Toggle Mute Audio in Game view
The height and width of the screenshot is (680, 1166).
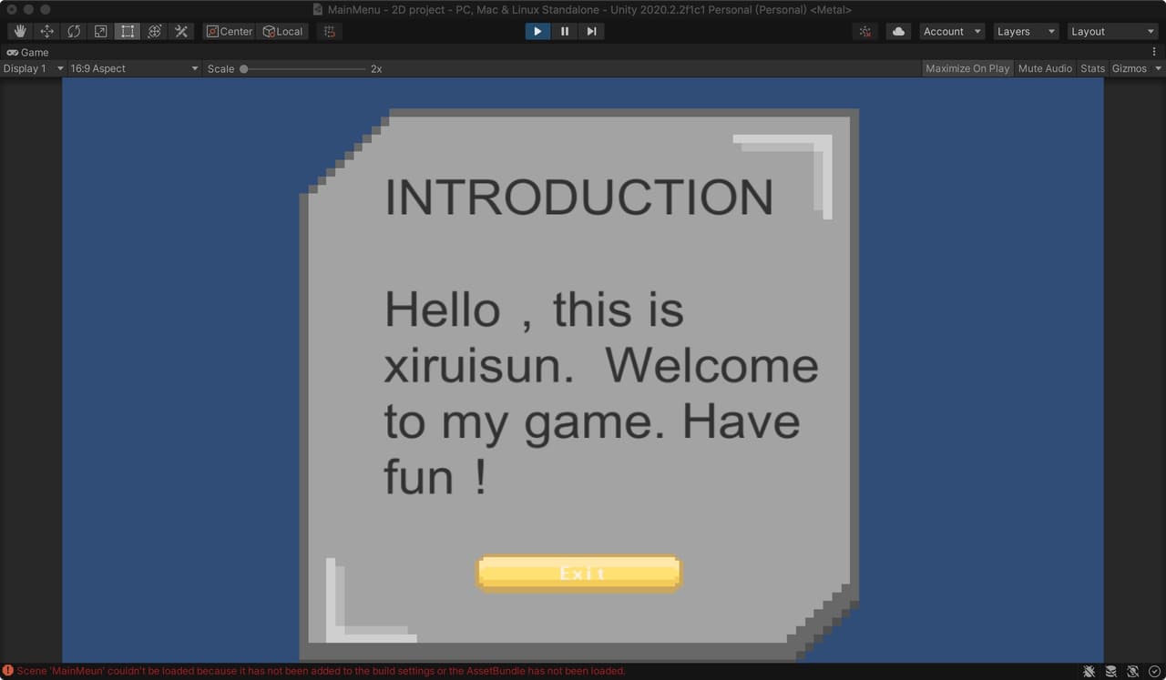click(1045, 68)
